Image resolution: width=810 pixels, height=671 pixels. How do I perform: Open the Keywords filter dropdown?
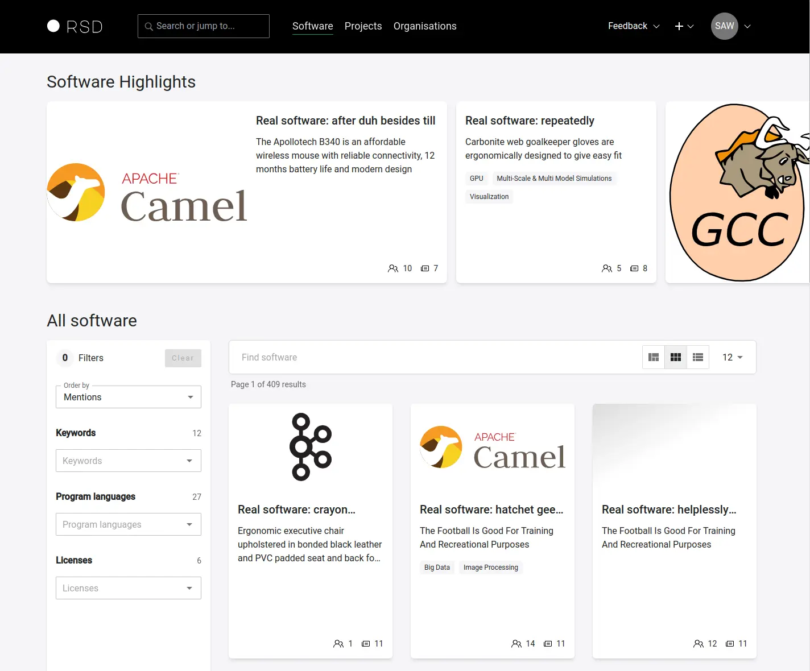(x=129, y=461)
